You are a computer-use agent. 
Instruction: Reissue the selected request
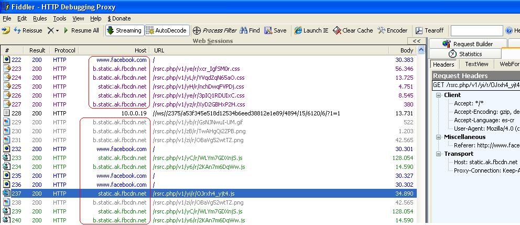click(28, 30)
